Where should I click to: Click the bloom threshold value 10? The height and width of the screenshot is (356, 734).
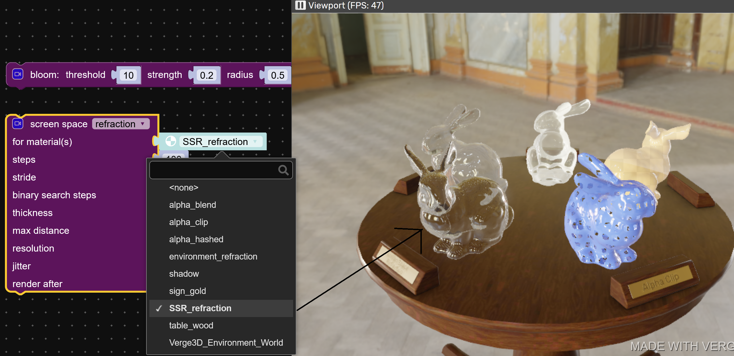pyautogui.click(x=128, y=75)
